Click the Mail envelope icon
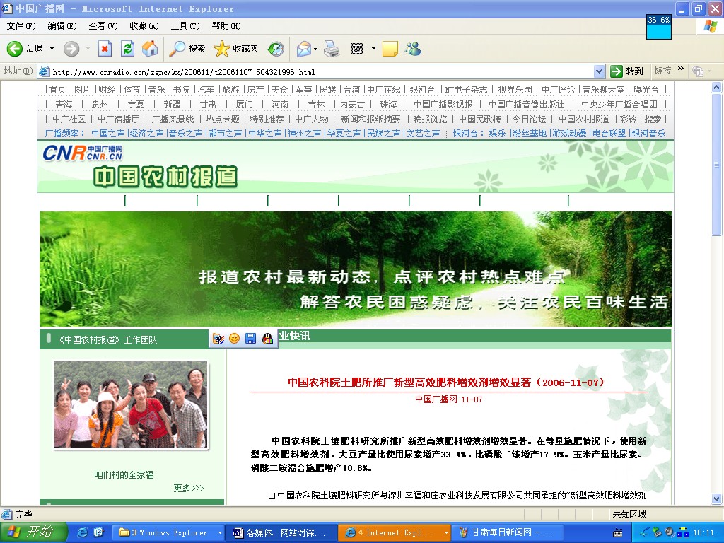The width and height of the screenshot is (724, 543). pos(303,49)
